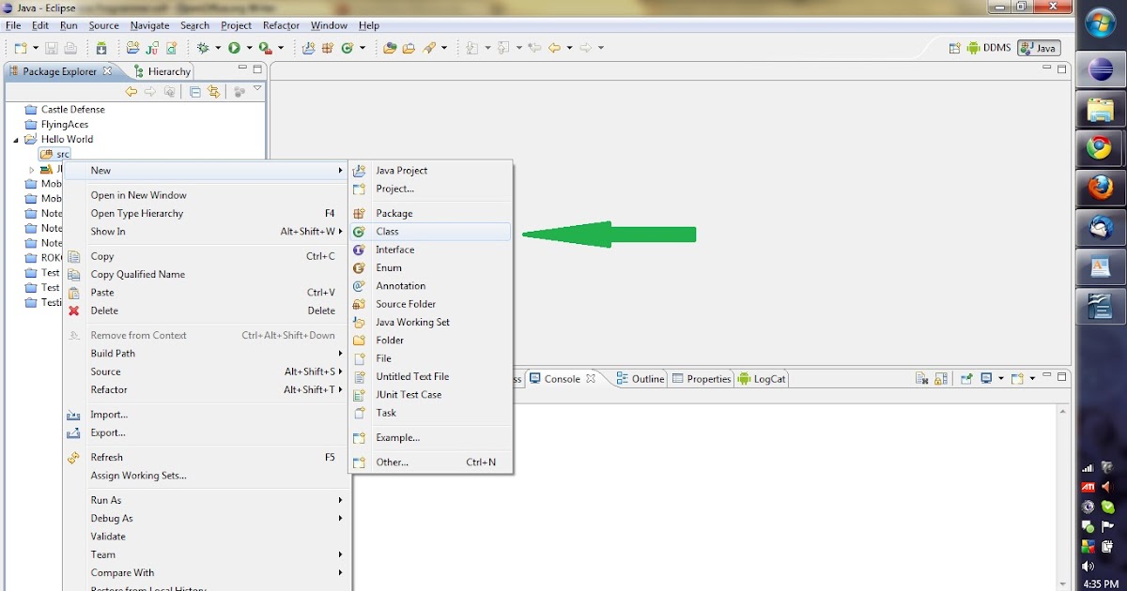Open the New Java Package toolbar icon
The height and width of the screenshot is (591, 1127).
[329, 47]
